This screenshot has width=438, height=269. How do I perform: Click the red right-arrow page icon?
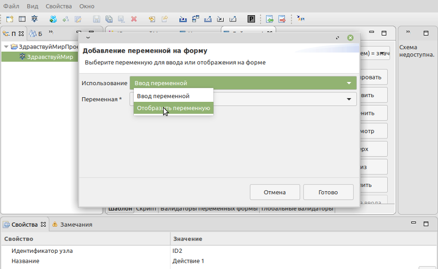[x=282, y=19]
